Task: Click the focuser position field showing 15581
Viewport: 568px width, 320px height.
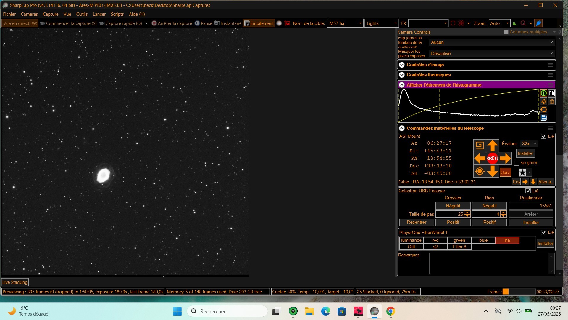Action: (x=531, y=206)
